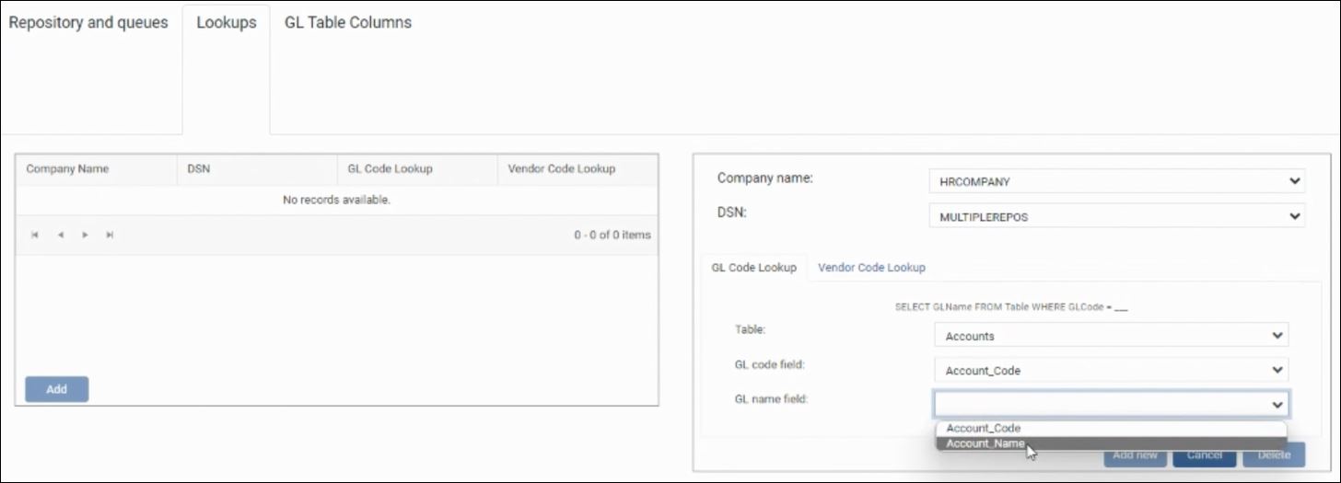Sort by Company Name column header
Screen dimensions: 1341x483
[67, 169]
